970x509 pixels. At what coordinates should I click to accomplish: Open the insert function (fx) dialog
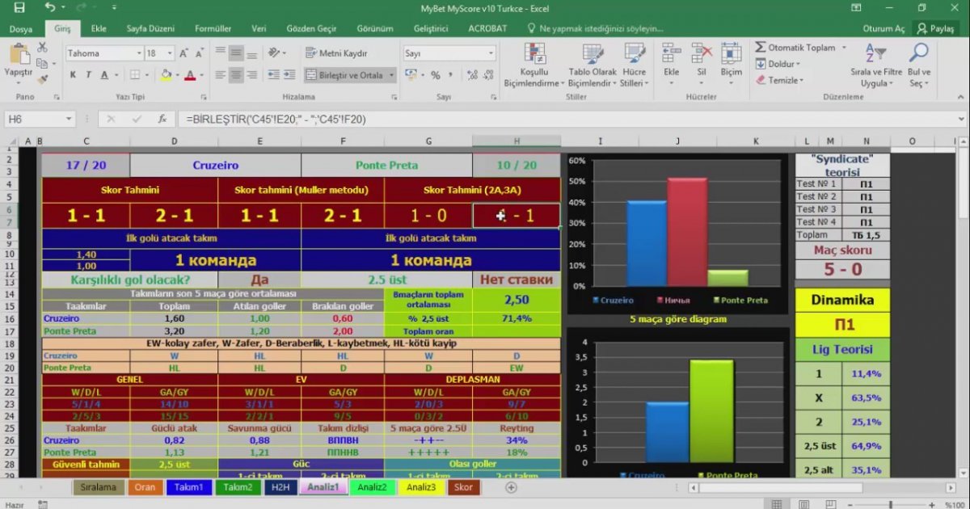tap(162, 119)
